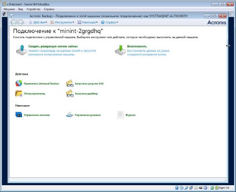The image size is (236, 192).
Task: Click the Действия toolbar icon
Action: 30,22
